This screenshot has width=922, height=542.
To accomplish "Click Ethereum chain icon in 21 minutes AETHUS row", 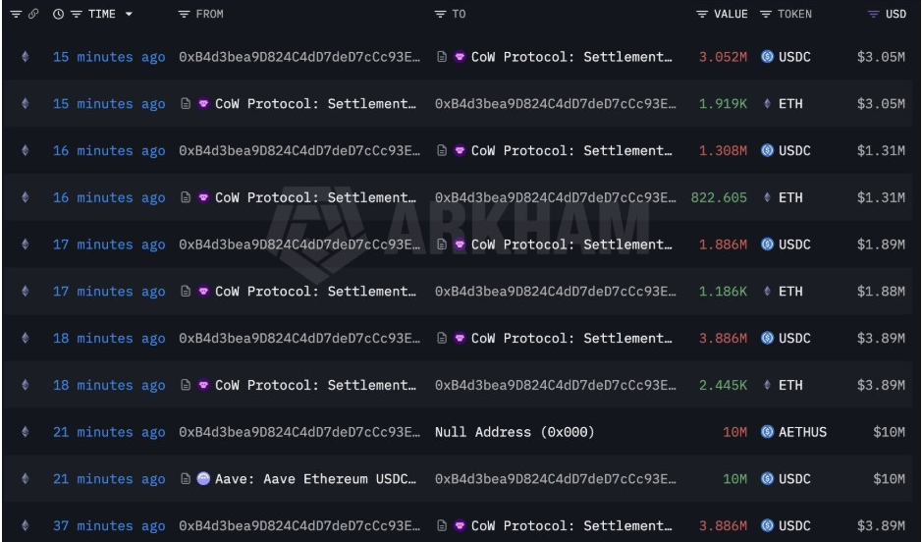I will [26, 431].
